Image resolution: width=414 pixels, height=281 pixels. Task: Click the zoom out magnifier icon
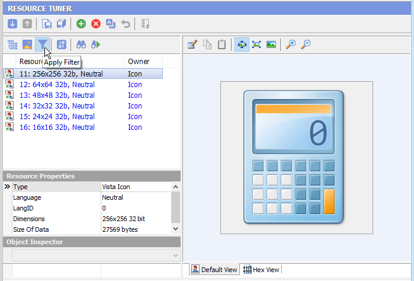[x=305, y=44]
